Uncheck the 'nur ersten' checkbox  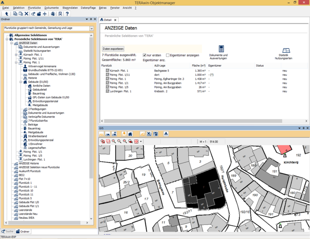[x=145, y=55]
